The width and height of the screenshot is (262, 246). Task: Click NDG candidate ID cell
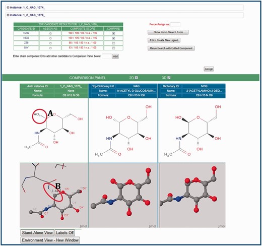(x=26, y=38)
